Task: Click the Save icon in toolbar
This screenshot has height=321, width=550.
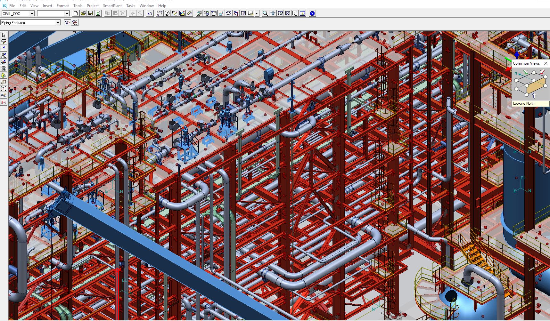Action: point(91,13)
